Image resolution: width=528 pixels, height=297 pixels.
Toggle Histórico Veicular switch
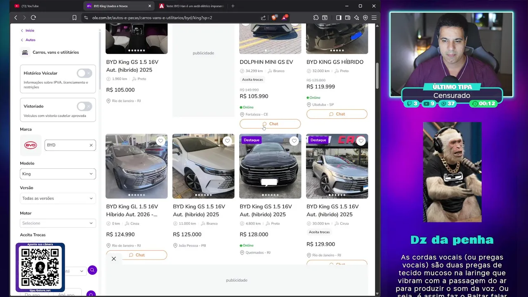[84, 73]
